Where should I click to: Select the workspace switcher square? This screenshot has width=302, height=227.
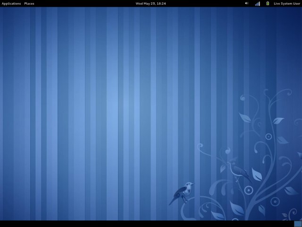[297, 223]
